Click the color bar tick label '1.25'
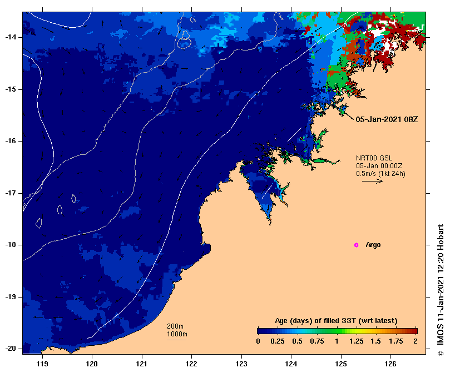Viewport: 450px width, 373px height. tap(357, 341)
